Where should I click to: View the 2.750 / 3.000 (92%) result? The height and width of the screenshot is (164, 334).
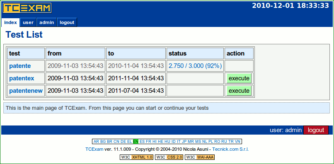[x=195, y=66]
